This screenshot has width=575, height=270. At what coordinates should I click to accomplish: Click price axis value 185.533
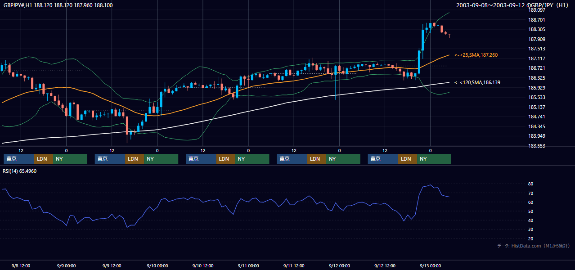click(x=537, y=97)
